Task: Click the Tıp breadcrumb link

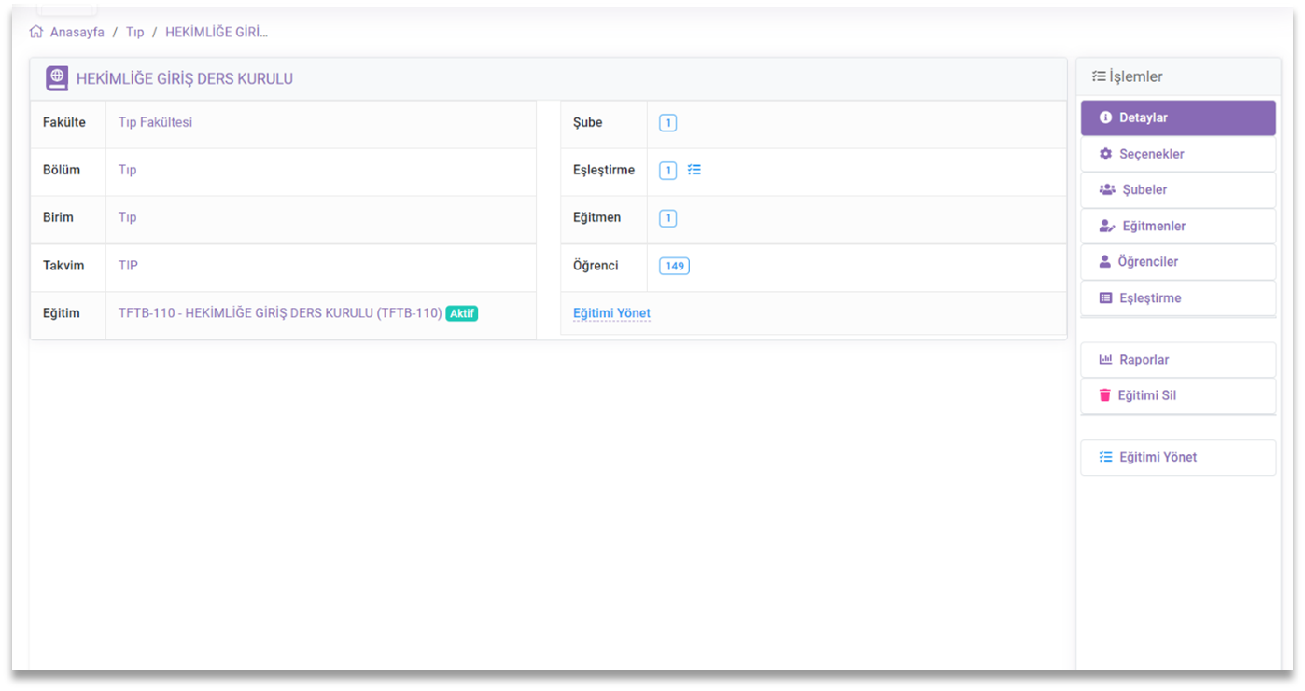Action: tap(134, 32)
